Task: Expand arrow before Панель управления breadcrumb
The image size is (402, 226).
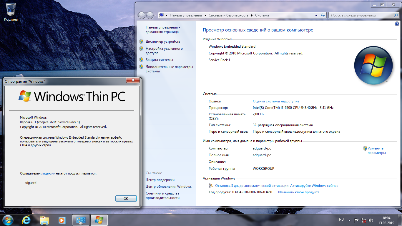Action: [167, 15]
